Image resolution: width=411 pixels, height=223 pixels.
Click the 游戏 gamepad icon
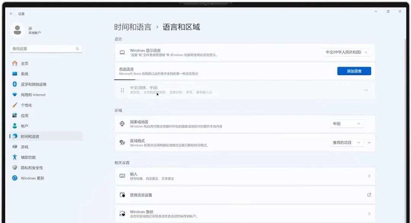tap(15, 147)
